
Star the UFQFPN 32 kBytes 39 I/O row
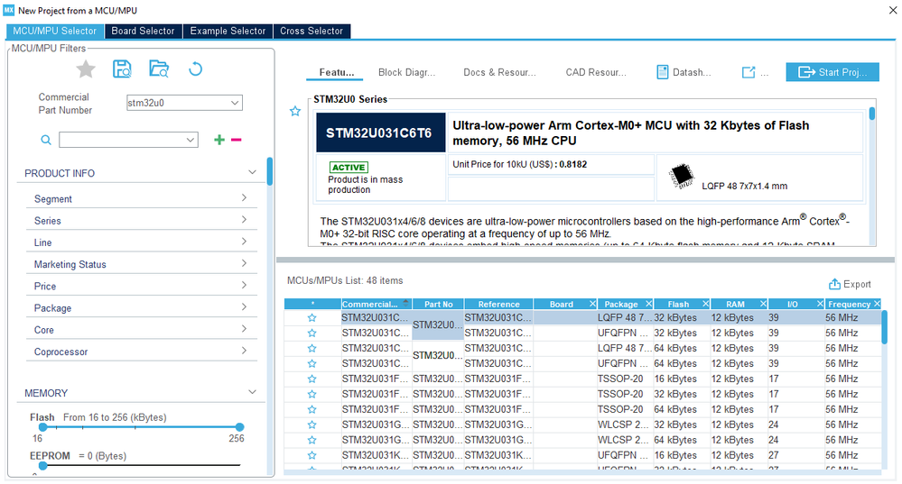click(312, 333)
